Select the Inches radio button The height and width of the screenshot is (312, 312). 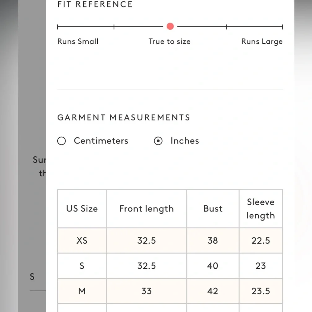pos(158,141)
